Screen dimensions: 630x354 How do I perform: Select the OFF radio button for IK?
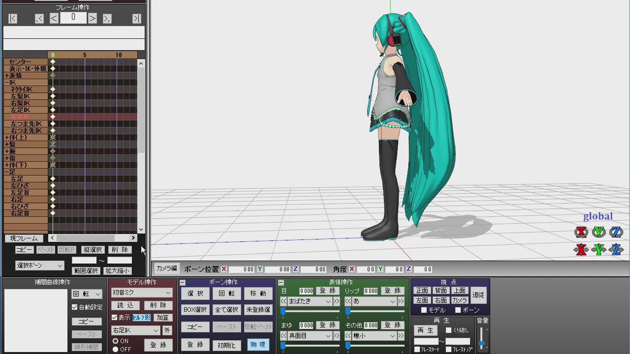[115, 349]
